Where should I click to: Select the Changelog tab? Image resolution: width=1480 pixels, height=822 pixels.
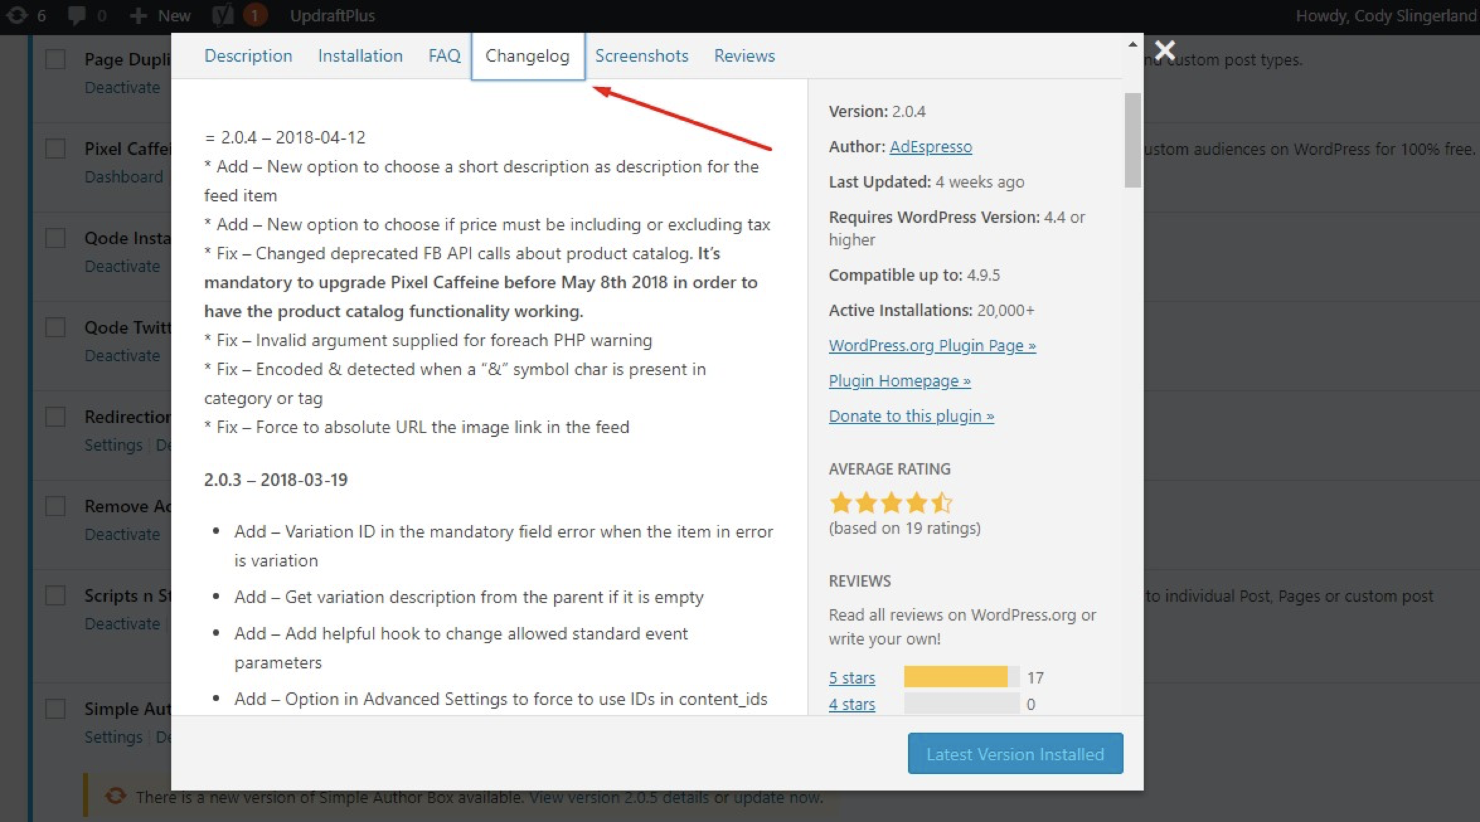pyautogui.click(x=528, y=55)
